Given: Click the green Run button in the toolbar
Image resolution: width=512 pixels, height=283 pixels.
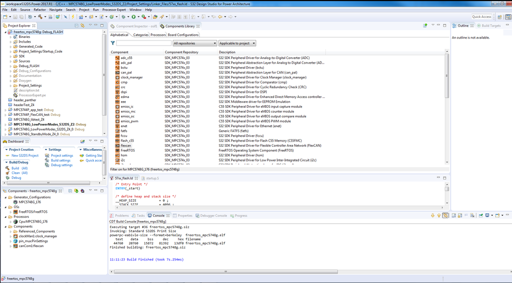Looking at the screenshot, I should (134, 17).
